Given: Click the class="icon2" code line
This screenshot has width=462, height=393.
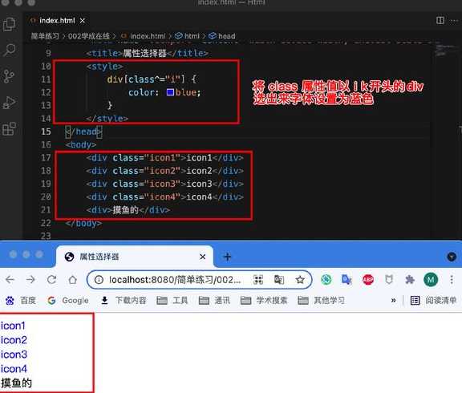Looking at the screenshot, I should [x=165, y=171].
